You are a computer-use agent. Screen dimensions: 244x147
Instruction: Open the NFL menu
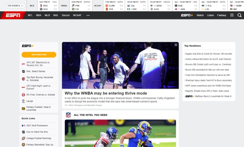(30, 15)
